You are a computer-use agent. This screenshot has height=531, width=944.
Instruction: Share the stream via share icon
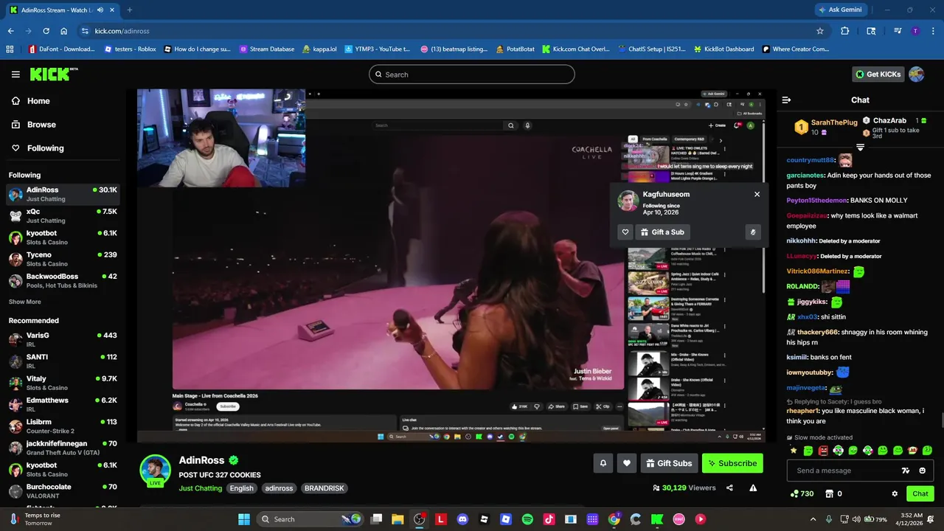point(729,487)
